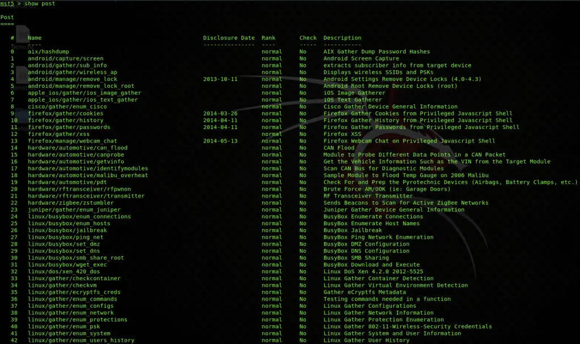Select module 'firefox/gather/xss'
The height and width of the screenshot is (344, 580).
(59, 134)
